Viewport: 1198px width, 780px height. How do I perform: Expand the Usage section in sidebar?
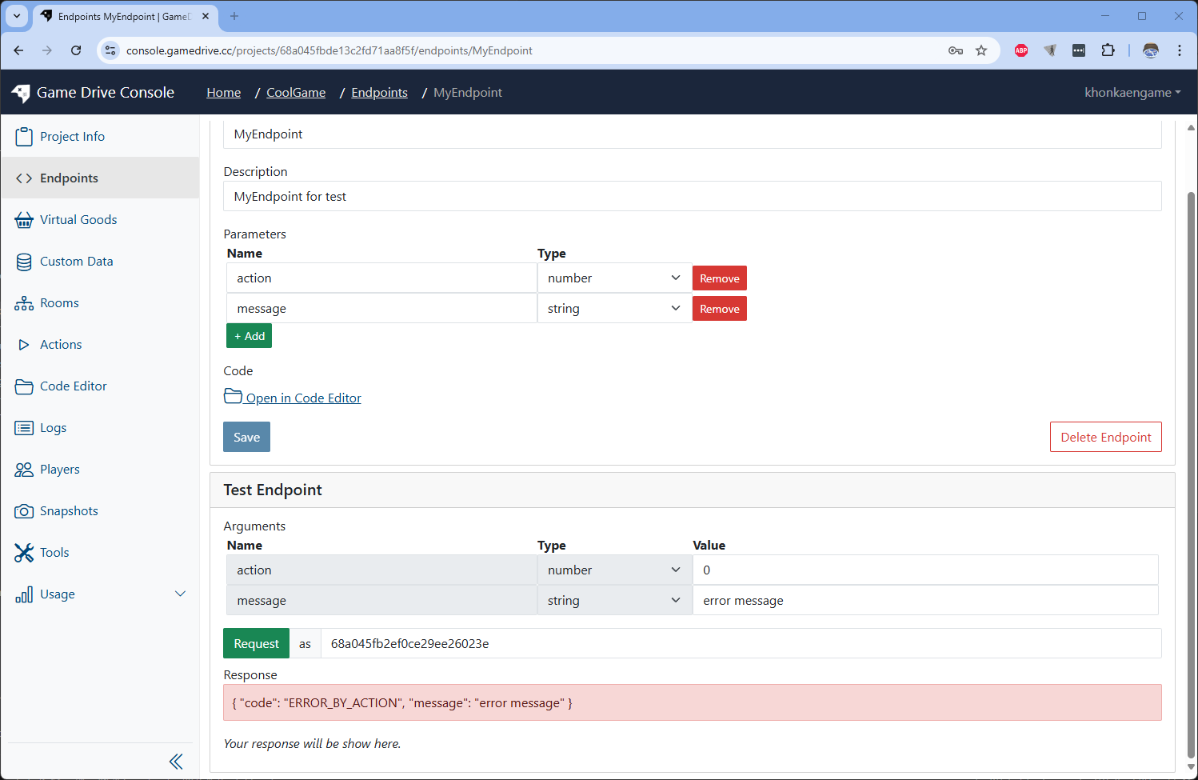point(180,594)
